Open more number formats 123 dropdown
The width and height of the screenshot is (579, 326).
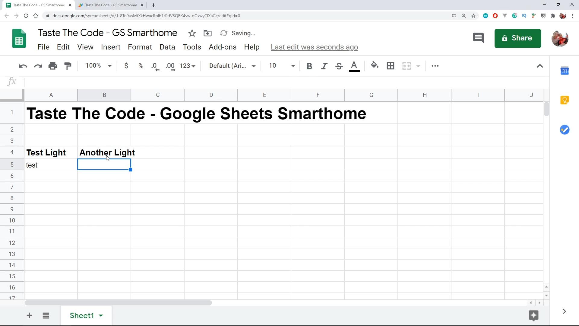coord(188,66)
